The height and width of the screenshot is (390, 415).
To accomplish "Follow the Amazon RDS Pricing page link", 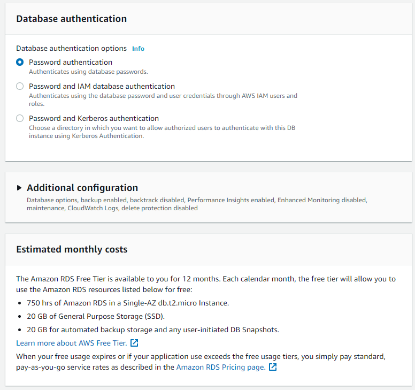I will (220, 367).
